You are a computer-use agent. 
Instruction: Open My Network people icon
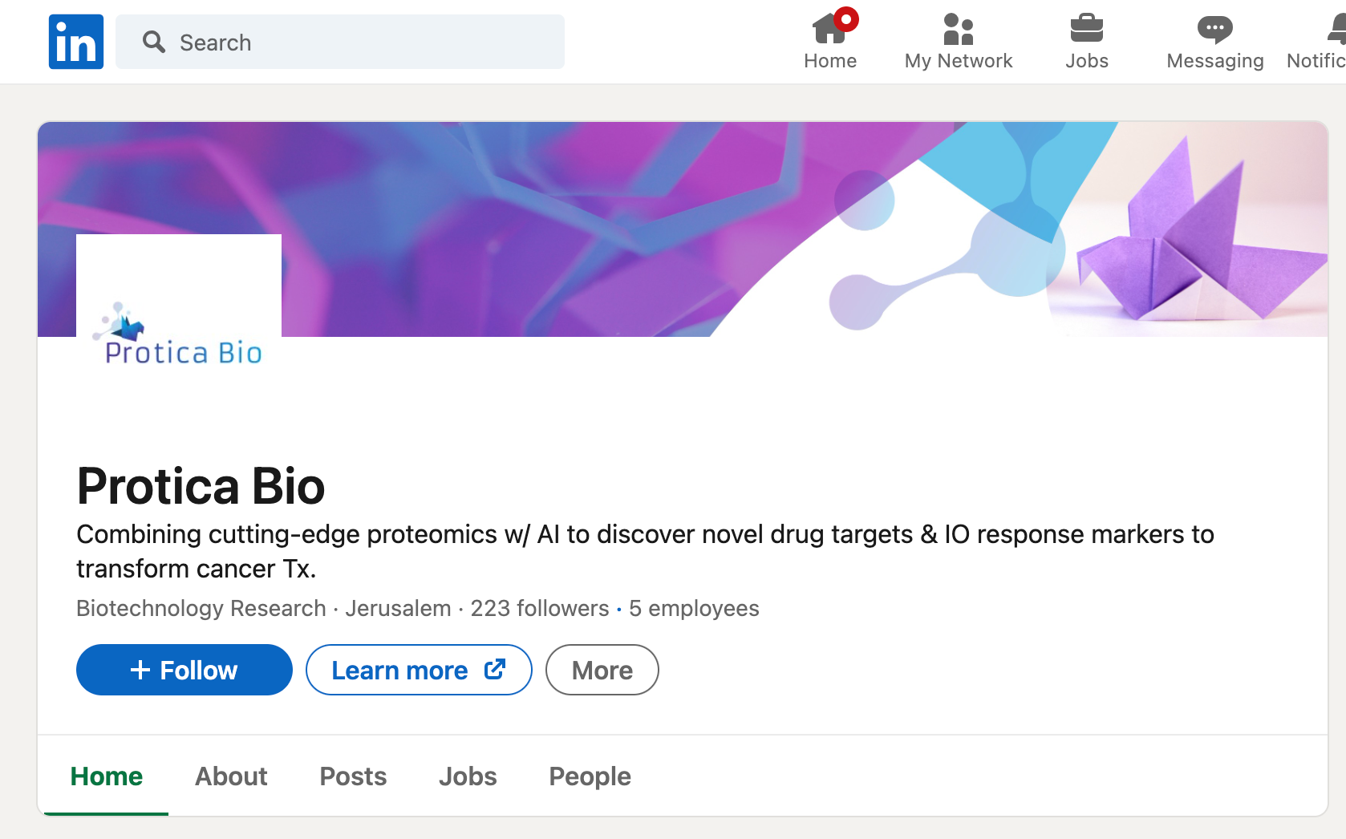pos(958,30)
